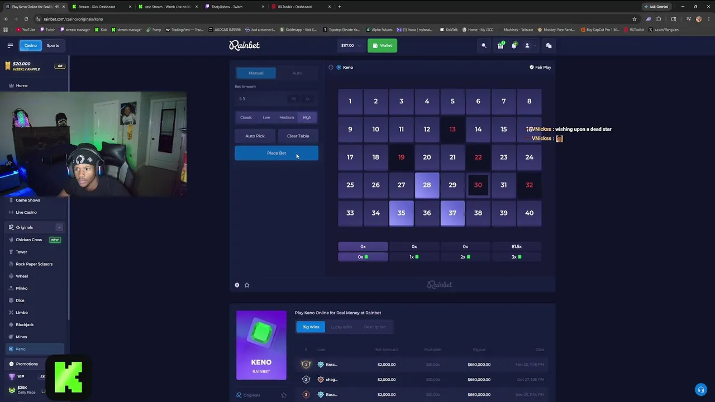Click Ask Gemini button
Viewport: 715px width, 402px height.
[656, 7]
